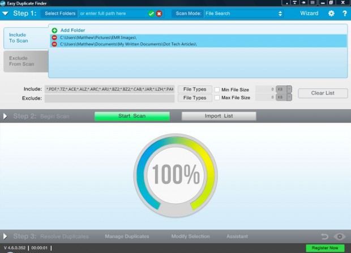
Task: Click the pin icon in the title bar
Action: (x=303, y=3)
